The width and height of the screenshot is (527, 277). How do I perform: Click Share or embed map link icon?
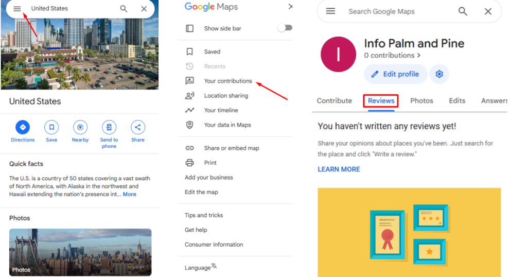point(189,148)
